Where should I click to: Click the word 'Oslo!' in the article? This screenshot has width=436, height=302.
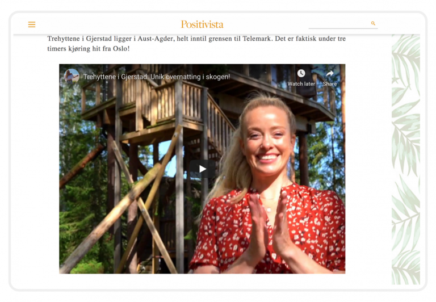(x=121, y=49)
